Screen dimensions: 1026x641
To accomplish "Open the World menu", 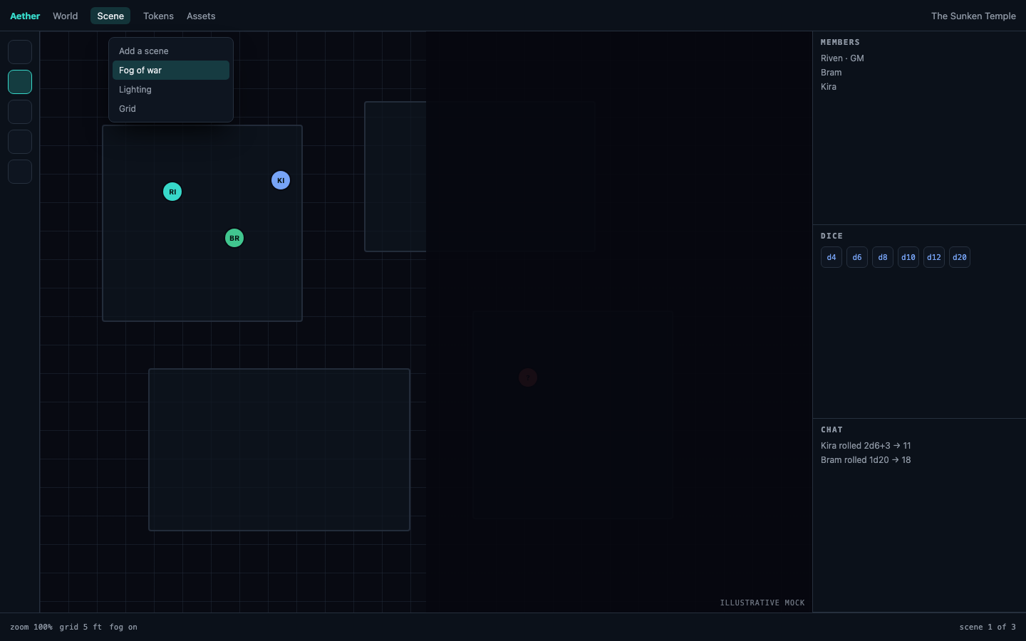I will [x=66, y=16].
